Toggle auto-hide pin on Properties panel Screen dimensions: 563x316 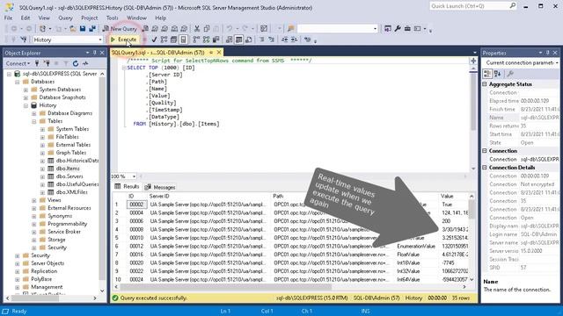(x=548, y=53)
